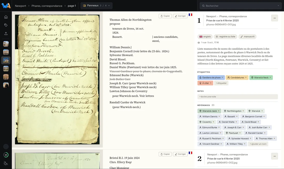Select the Edmund Burke reference chip
Viewport: 284px width, 169px height.
(x=210, y=128)
